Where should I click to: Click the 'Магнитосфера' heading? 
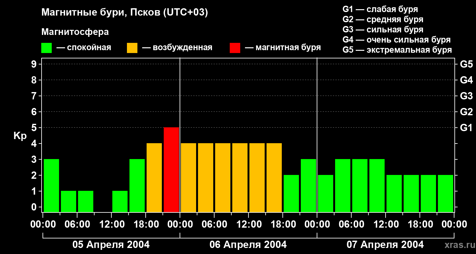75,32
